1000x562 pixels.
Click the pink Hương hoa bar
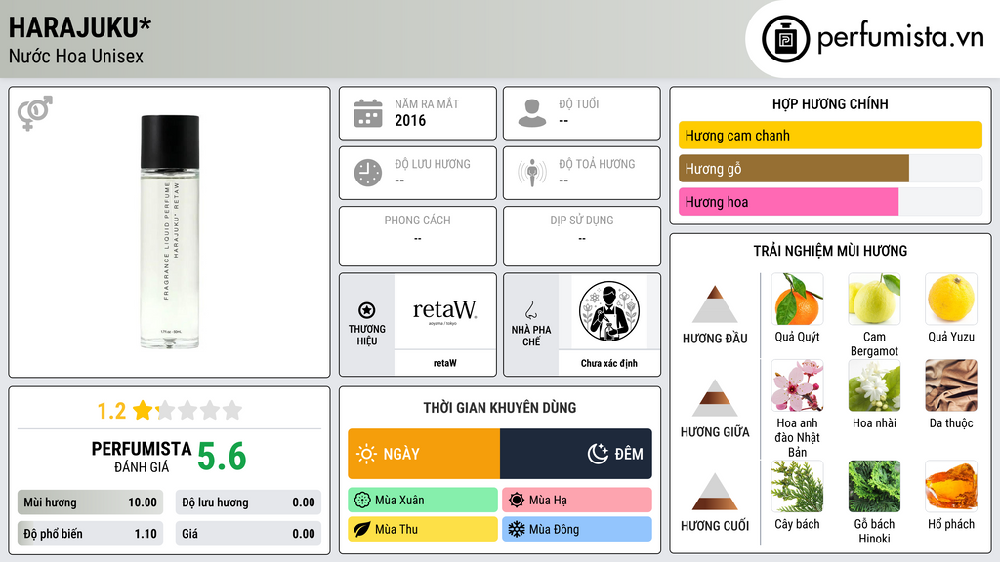click(x=788, y=201)
